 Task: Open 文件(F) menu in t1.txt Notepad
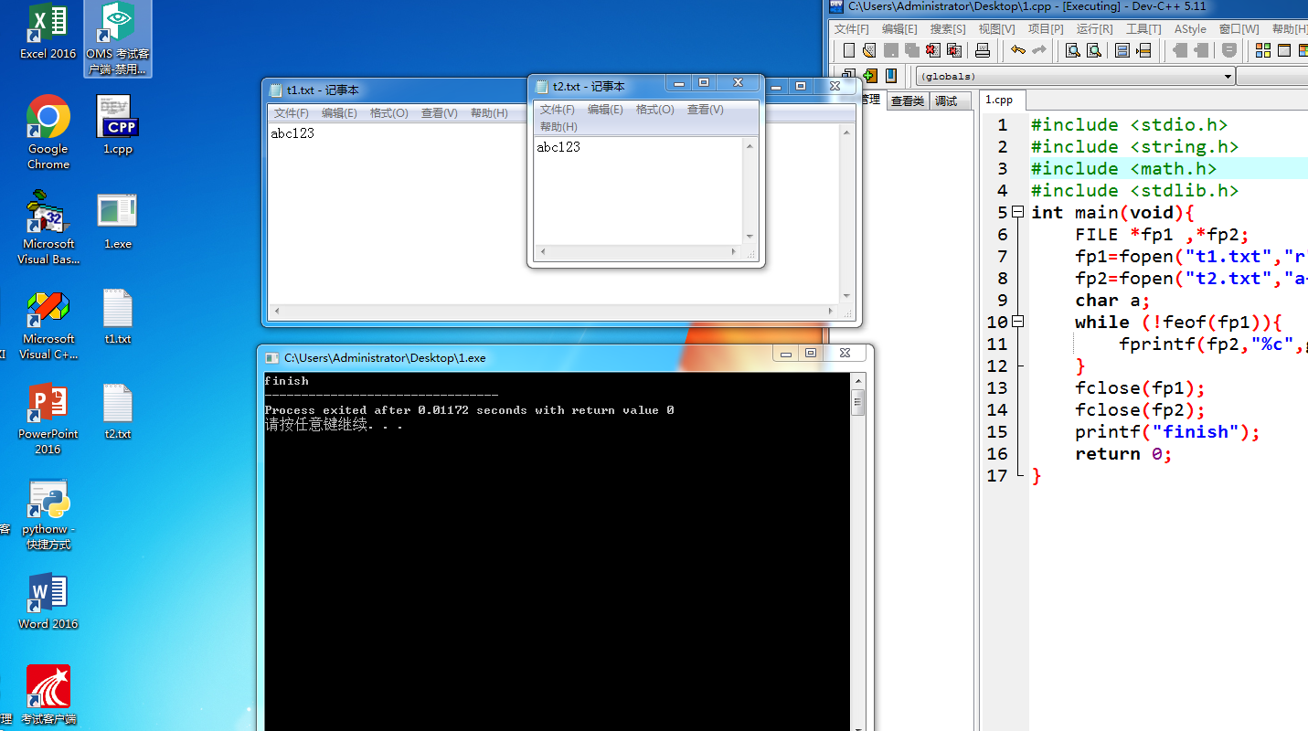[292, 113]
